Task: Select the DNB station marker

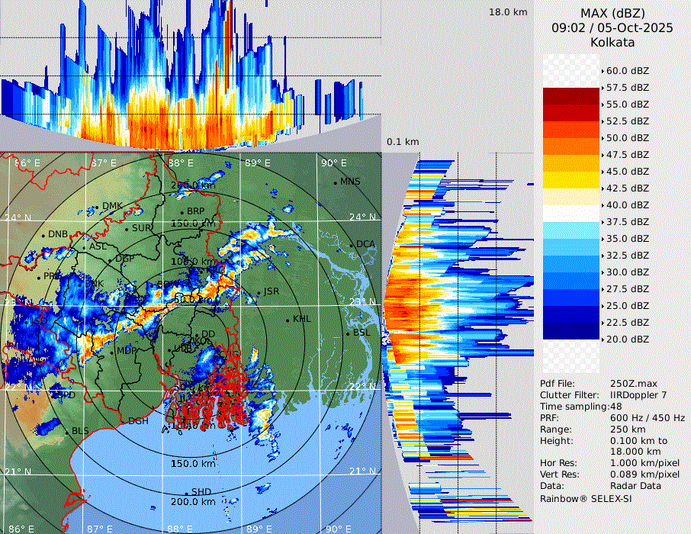Action: point(43,235)
